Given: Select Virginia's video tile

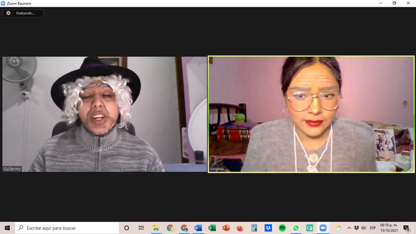Looking at the screenshot, I should pyautogui.click(x=311, y=114).
